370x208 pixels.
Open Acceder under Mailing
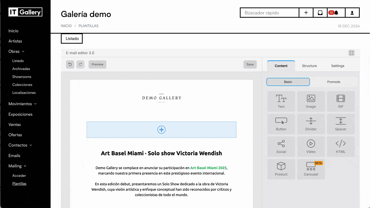[19, 176]
